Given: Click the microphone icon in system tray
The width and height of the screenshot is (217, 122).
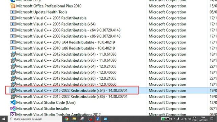Looking at the screenshot, I should [178, 119].
